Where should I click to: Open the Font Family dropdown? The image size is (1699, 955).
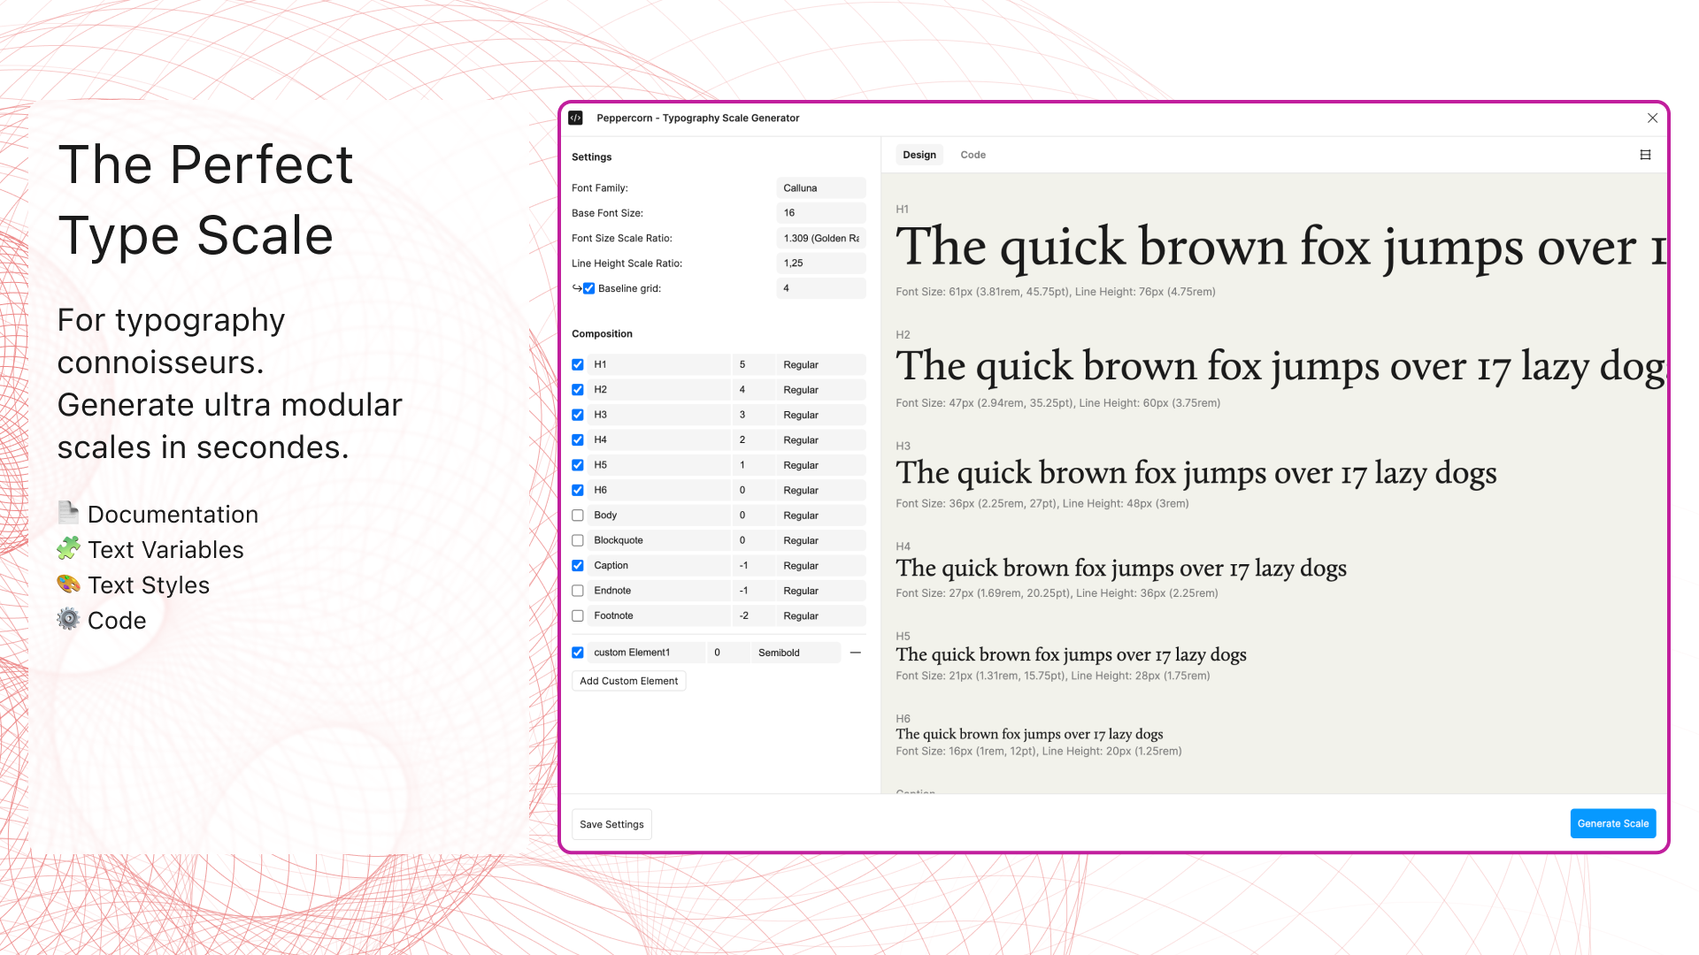[x=820, y=188]
